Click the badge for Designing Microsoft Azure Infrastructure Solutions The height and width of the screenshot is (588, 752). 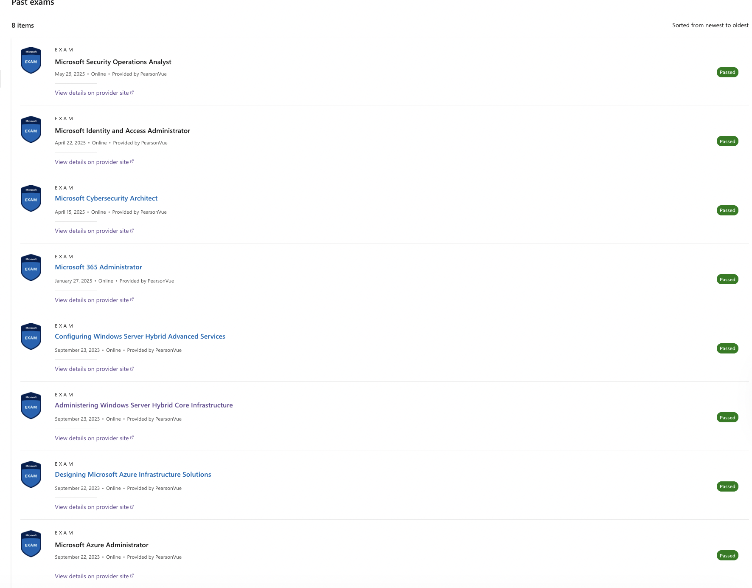point(31,475)
